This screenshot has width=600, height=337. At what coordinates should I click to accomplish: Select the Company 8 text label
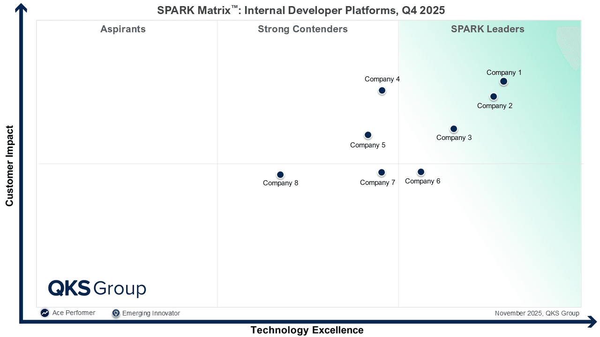(x=280, y=183)
